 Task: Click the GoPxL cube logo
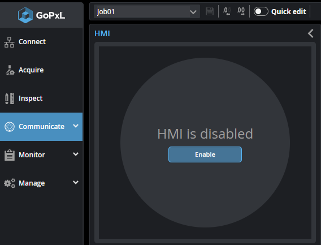point(25,15)
